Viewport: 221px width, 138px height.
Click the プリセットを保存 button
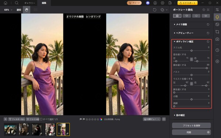click(191, 125)
